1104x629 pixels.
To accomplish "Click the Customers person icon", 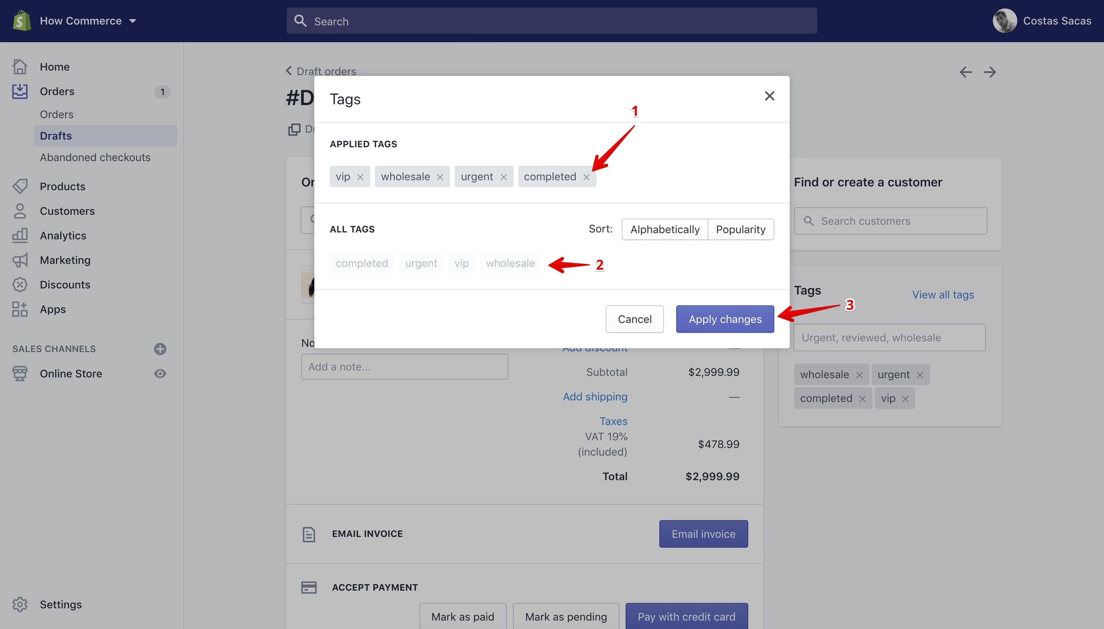I will [x=20, y=211].
